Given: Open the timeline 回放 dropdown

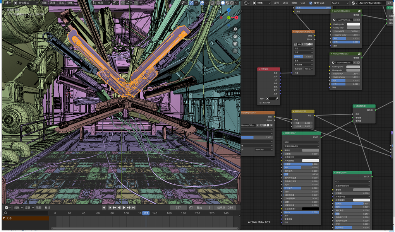Looking at the screenshot, I should (18, 208).
